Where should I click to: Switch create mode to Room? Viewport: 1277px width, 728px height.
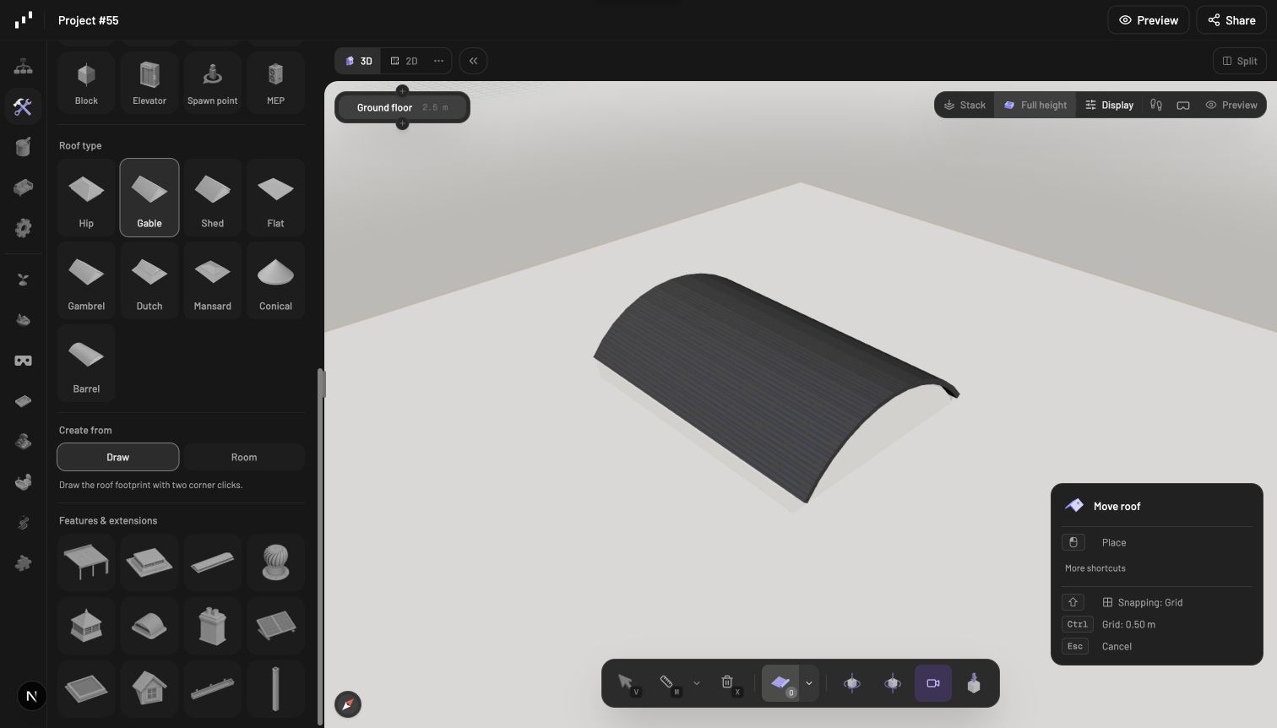tap(244, 457)
